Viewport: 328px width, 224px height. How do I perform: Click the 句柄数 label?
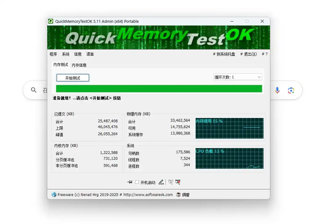(134, 153)
